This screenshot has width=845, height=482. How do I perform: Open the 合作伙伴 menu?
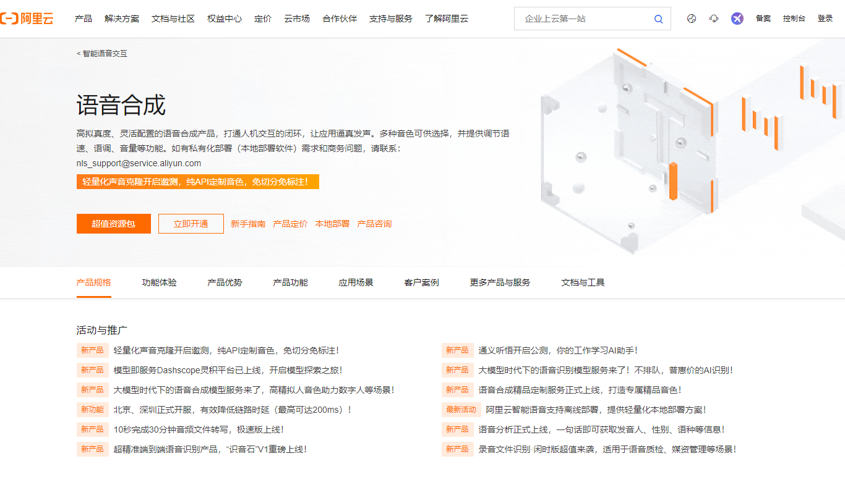pyautogui.click(x=340, y=19)
